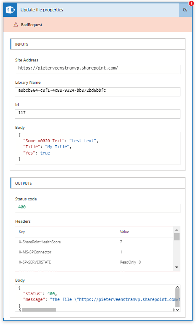Click the Headers table scroll down arrow
196x325 pixels.
pyautogui.click(x=177, y=267)
